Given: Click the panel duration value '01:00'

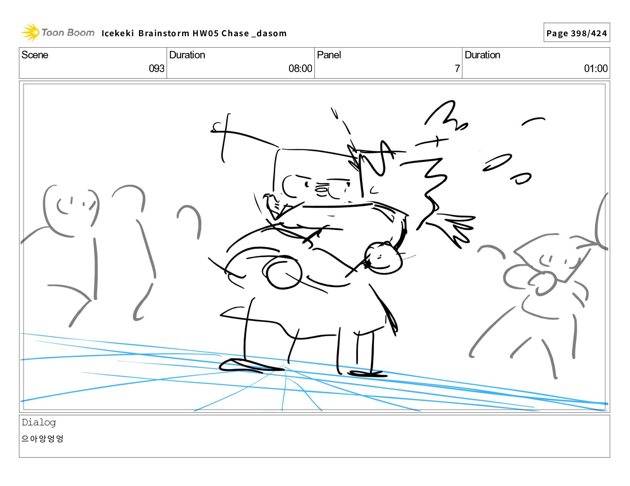Looking at the screenshot, I should coord(596,69).
